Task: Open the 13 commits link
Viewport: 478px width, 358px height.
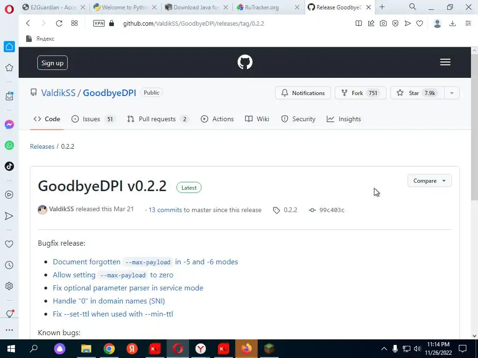Action: (x=165, y=210)
